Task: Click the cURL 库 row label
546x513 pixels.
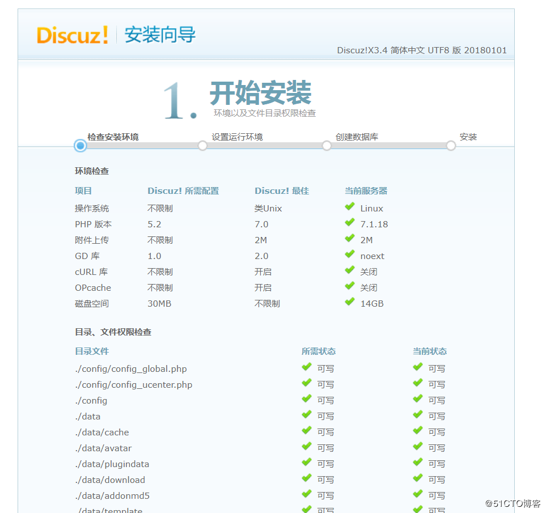Action: 91,272
